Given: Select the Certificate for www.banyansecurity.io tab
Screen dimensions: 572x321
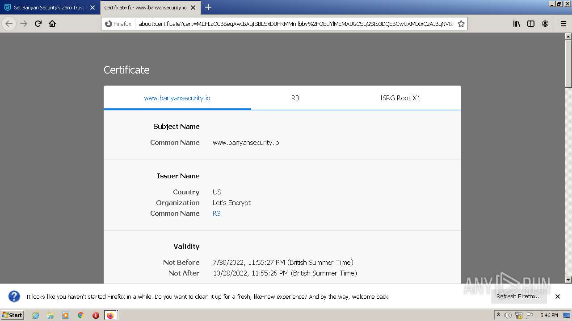Looking at the screenshot, I should (x=150, y=8).
